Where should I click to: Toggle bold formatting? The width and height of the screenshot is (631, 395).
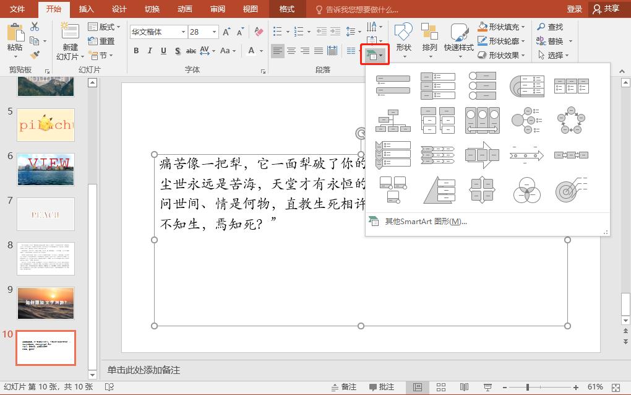136,51
